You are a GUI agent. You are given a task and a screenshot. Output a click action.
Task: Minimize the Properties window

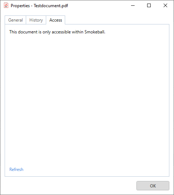pyautogui.click(x=133, y=5)
